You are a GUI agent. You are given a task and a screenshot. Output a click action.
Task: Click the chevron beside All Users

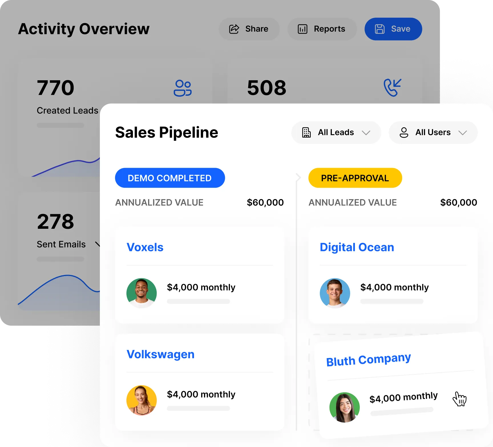462,133
